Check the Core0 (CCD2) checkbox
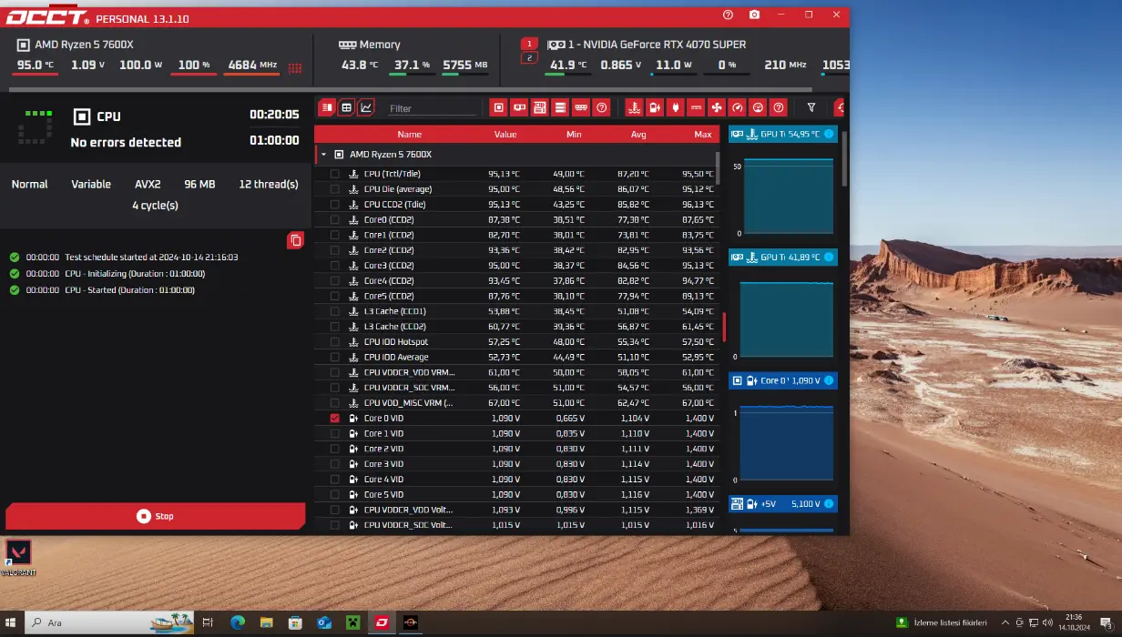Screen dimensions: 1122x637 [334, 219]
